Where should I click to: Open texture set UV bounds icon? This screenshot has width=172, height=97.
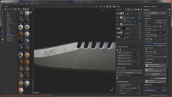coord(123,50)
